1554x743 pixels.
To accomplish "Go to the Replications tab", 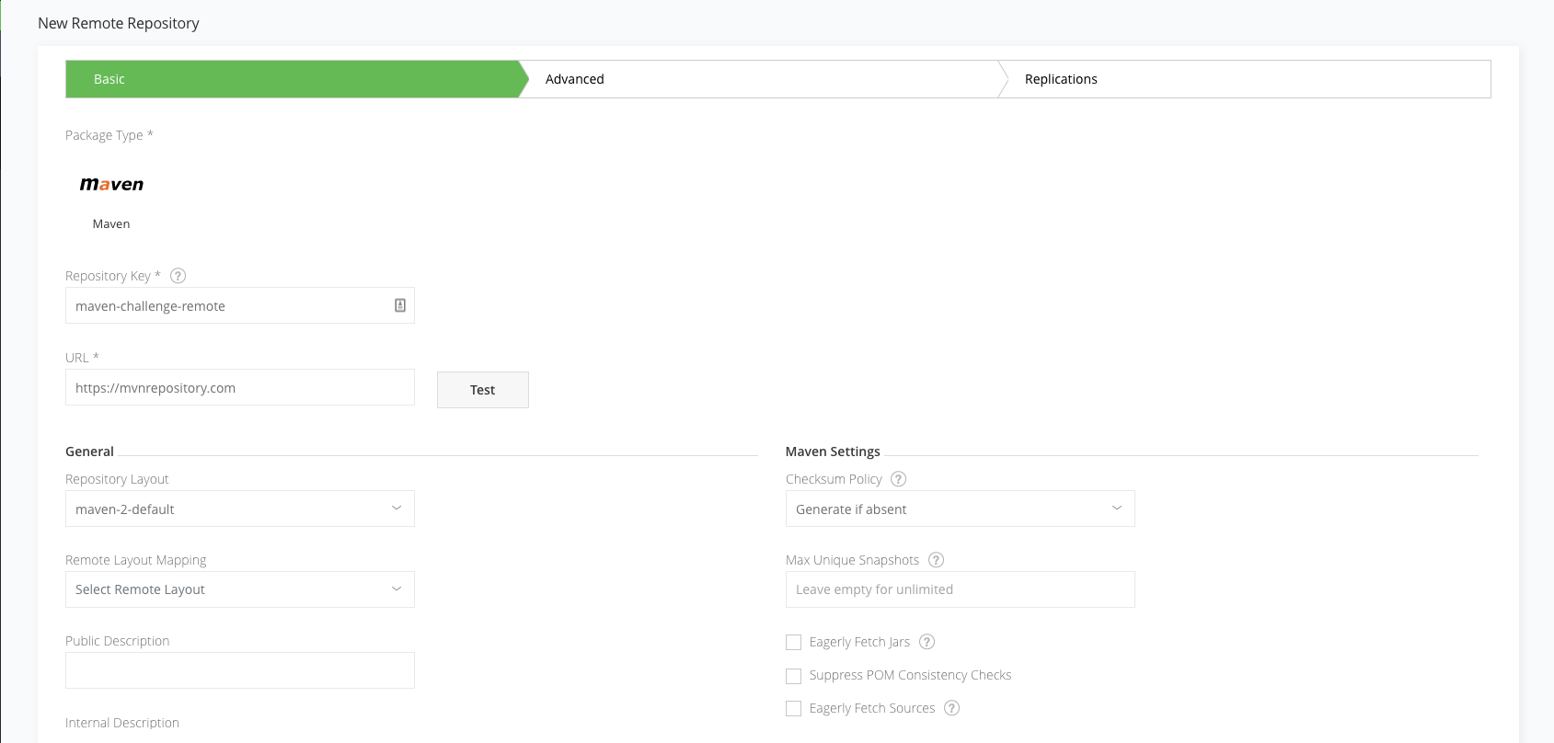I will point(1061,79).
